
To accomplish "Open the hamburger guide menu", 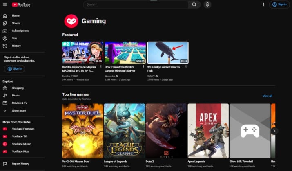I will click(x=5, y=4).
